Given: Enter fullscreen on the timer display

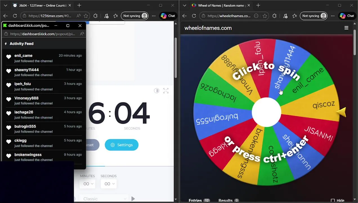Looking at the screenshot, I should tap(166, 91).
